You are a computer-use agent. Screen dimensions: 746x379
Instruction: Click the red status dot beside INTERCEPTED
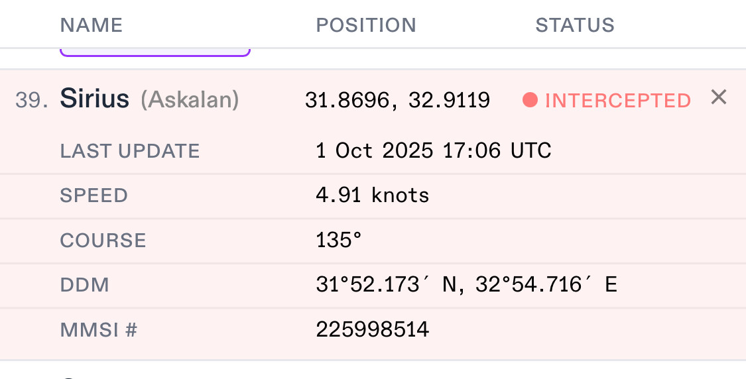[529, 100]
